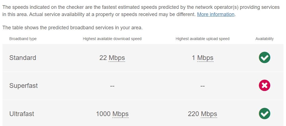
Task: Click the Superfast upload speed dashes
Action: point(202,86)
